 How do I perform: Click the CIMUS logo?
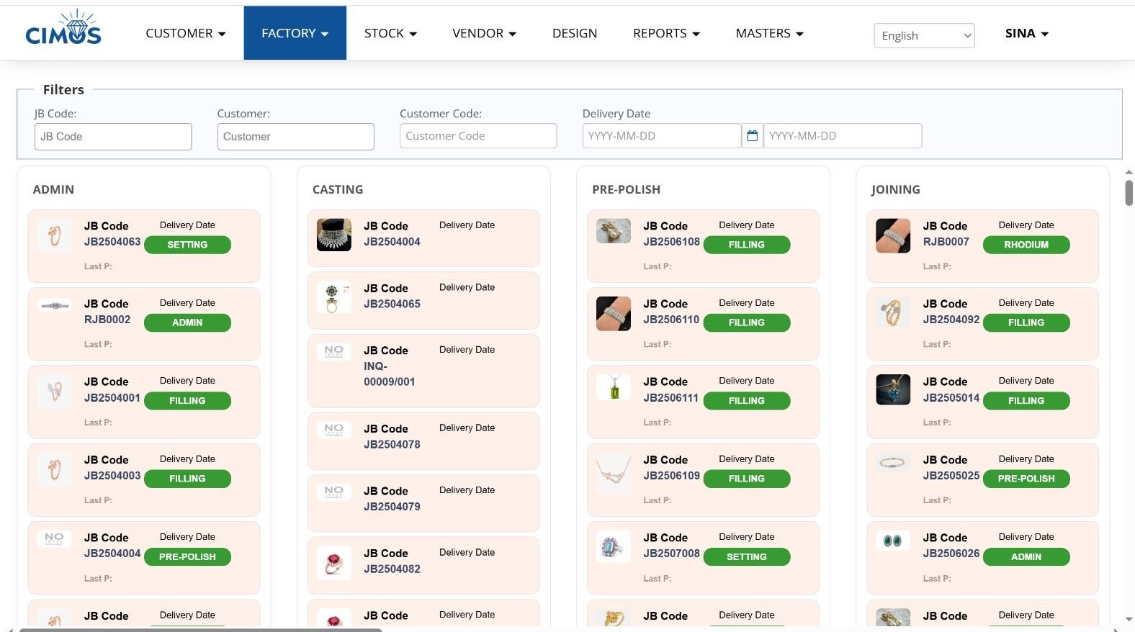(x=63, y=29)
